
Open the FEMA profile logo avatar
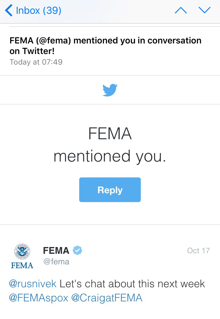[22, 252]
